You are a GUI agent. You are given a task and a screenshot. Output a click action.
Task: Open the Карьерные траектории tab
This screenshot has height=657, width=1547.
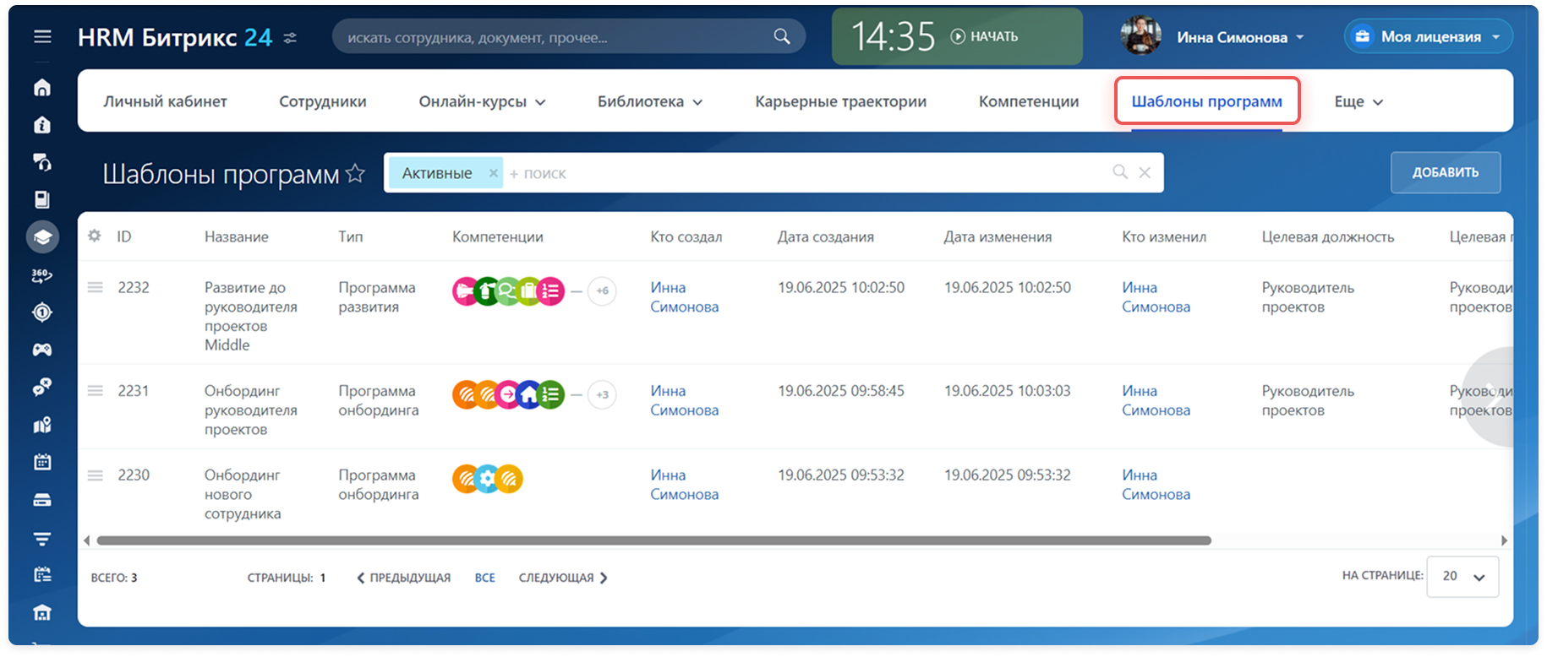pos(840,102)
